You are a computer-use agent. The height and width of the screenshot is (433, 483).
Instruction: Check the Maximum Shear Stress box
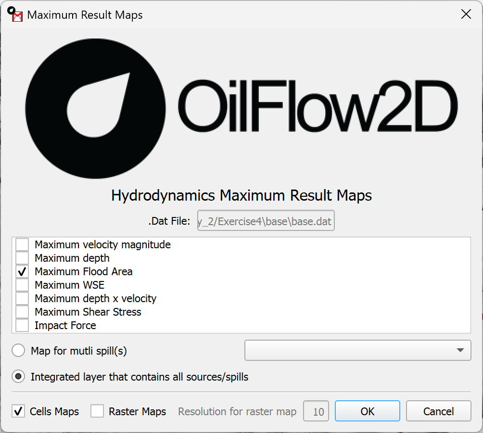tap(22, 312)
